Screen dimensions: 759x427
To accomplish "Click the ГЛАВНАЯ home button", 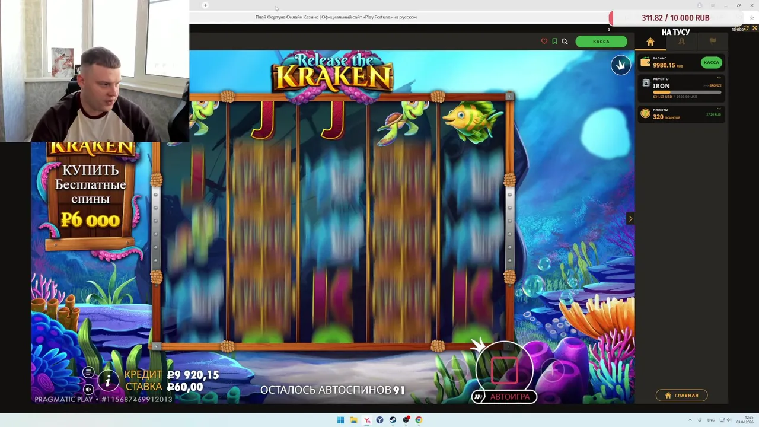I will click(681, 396).
